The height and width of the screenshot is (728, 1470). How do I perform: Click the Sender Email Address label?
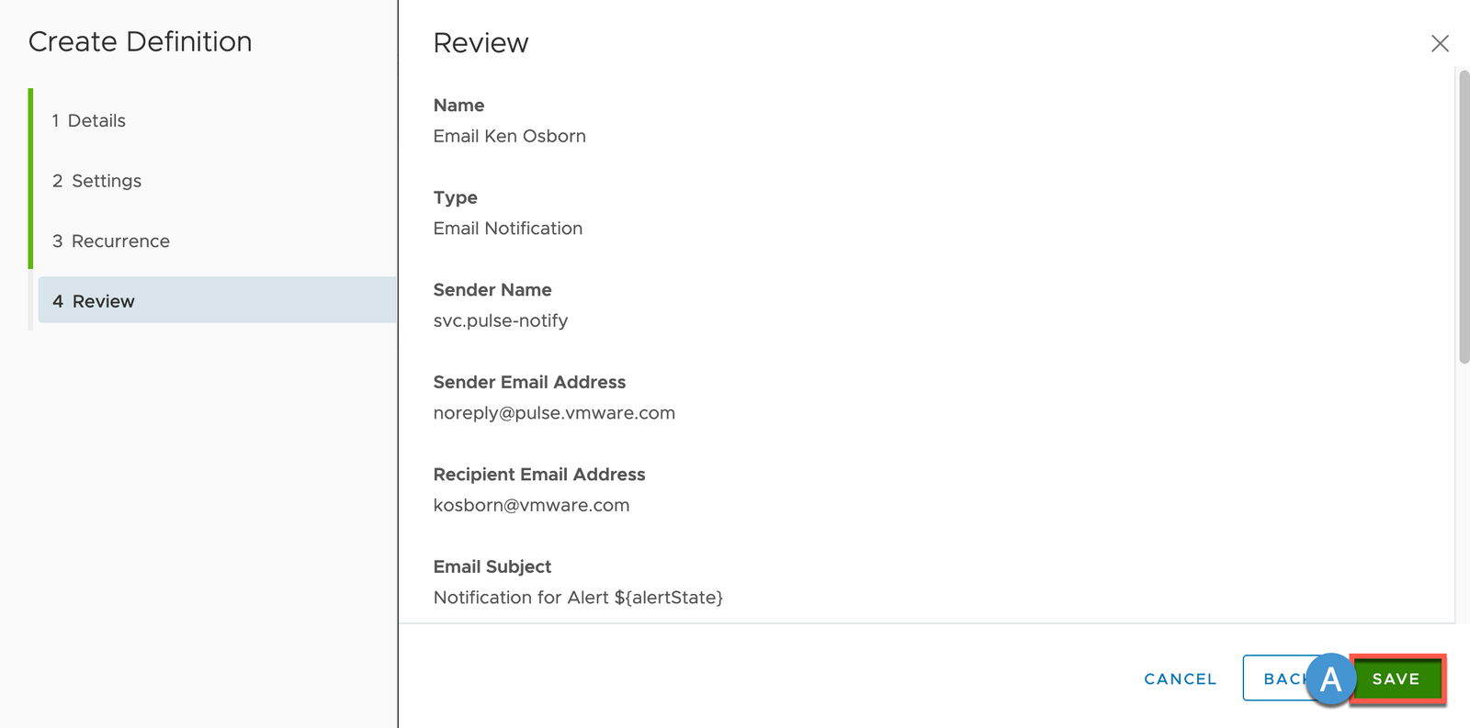coord(529,382)
